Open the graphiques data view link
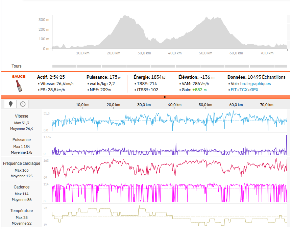 tap(260, 84)
